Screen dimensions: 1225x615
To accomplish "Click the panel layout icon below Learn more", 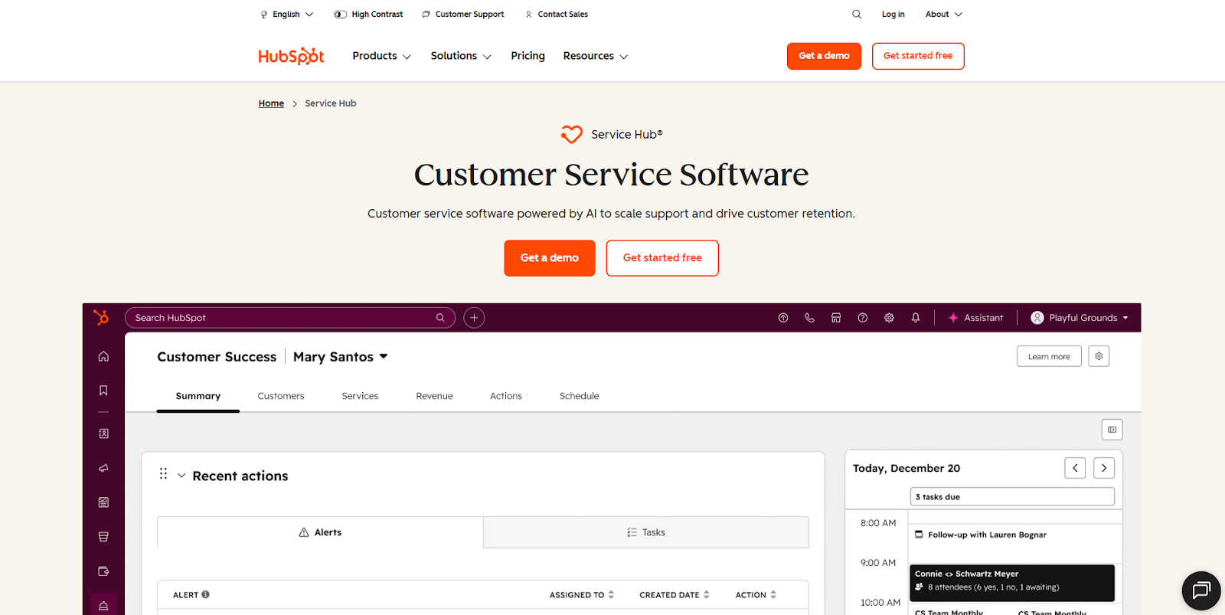I will (x=1112, y=430).
